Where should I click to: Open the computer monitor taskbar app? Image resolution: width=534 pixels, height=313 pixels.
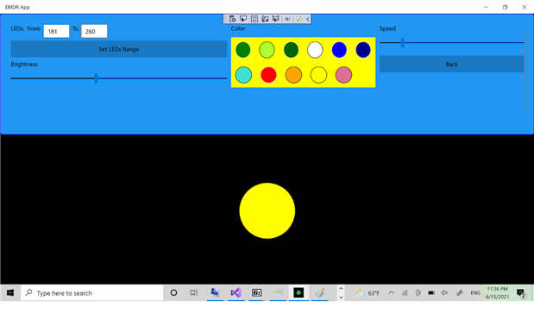[x=215, y=292]
